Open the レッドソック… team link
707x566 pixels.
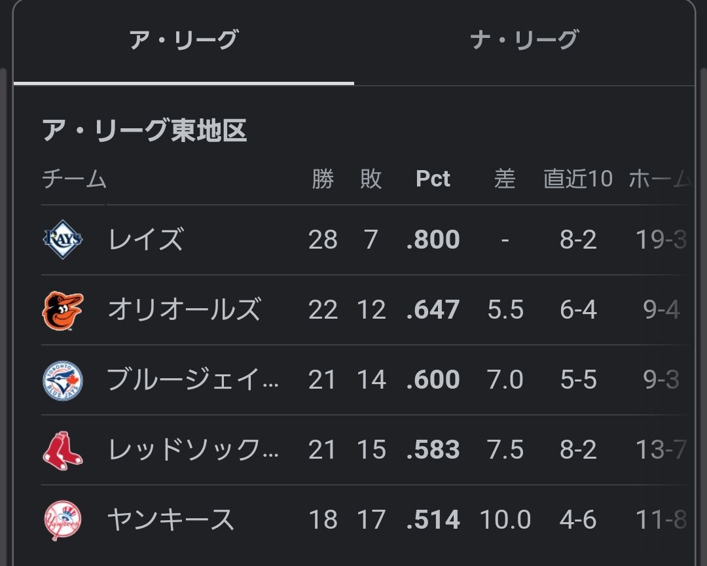click(x=192, y=450)
